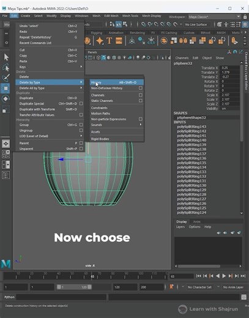Expand the Sounds submenu
The width and height of the screenshot is (249, 318).
coord(117,125)
